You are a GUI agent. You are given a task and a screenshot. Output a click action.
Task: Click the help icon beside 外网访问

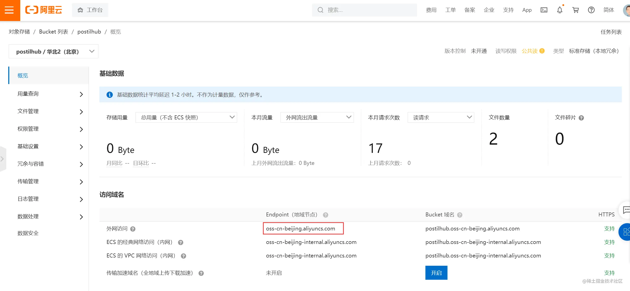pos(133,229)
